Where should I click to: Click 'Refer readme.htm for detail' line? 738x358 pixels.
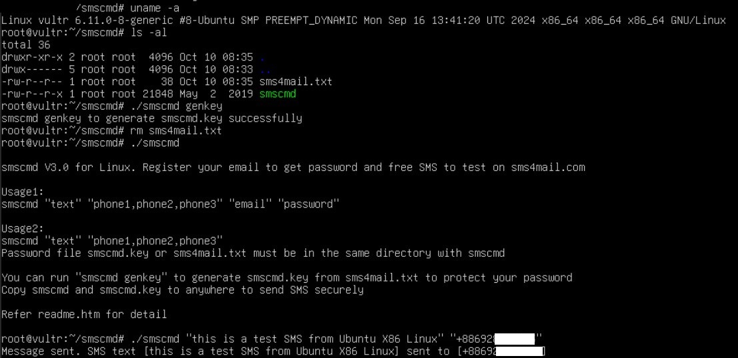[84, 314]
